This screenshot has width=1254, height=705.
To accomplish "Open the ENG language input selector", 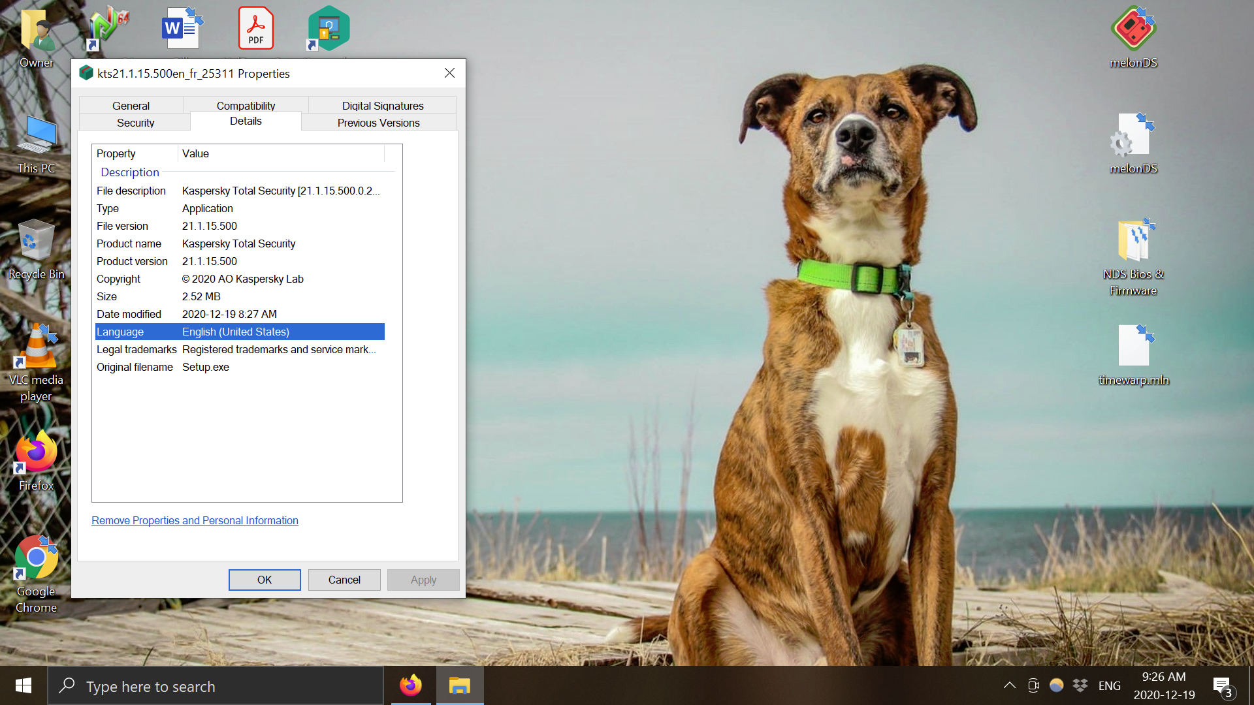I will coord(1109,685).
